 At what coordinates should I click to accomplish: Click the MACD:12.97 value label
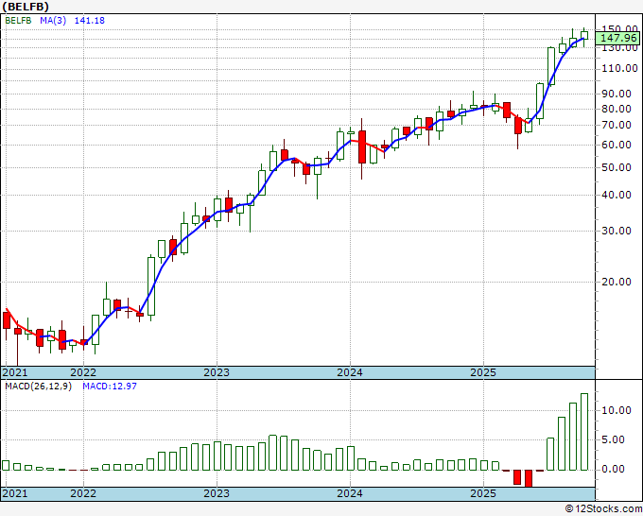110,387
